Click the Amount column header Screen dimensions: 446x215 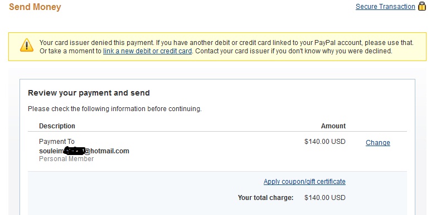click(x=333, y=126)
